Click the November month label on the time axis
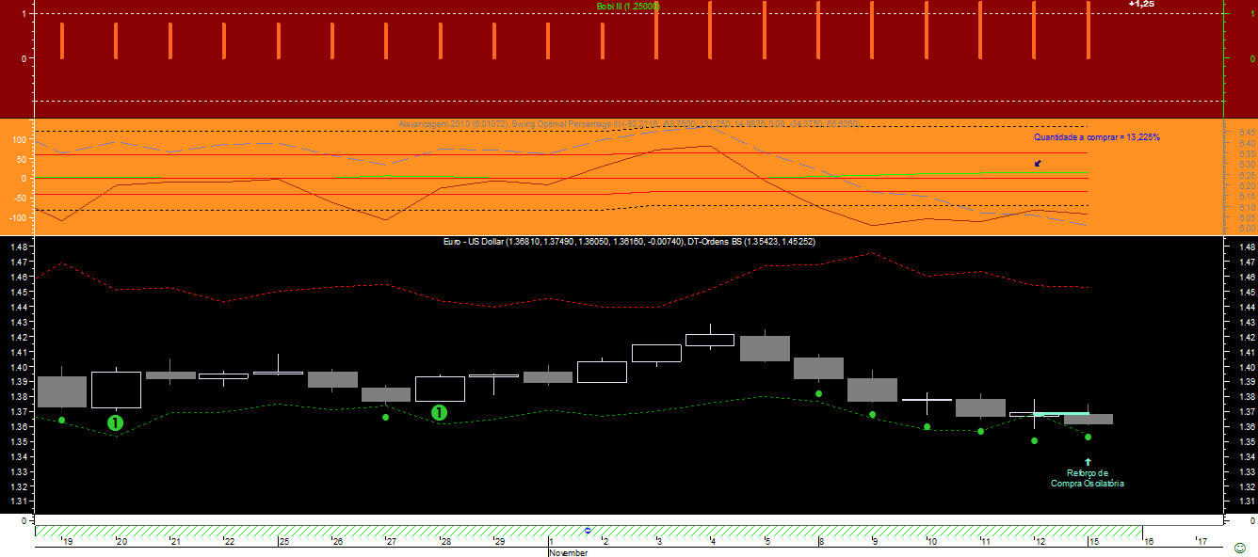This screenshot has width=1258, height=557. tap(569, 553)
